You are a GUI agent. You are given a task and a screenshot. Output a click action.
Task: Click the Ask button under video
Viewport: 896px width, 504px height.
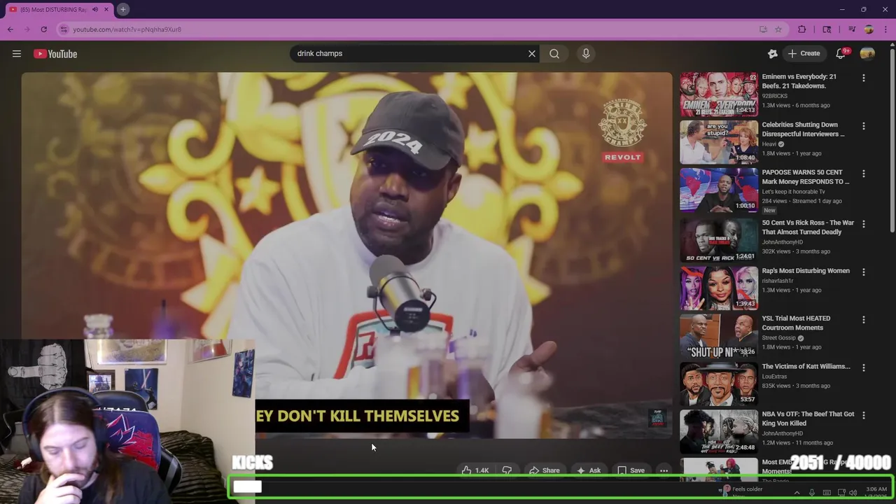588,470
